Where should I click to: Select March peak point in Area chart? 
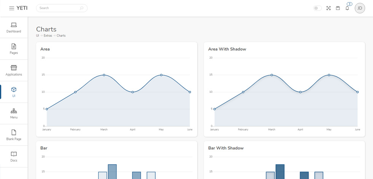tap(104, 75)
